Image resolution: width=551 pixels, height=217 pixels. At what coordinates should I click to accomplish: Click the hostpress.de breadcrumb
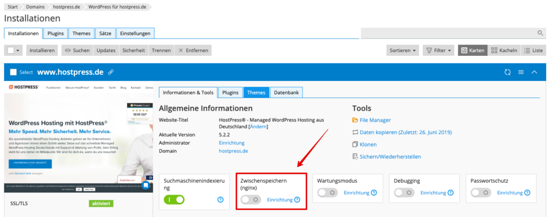tap(66, 6)
